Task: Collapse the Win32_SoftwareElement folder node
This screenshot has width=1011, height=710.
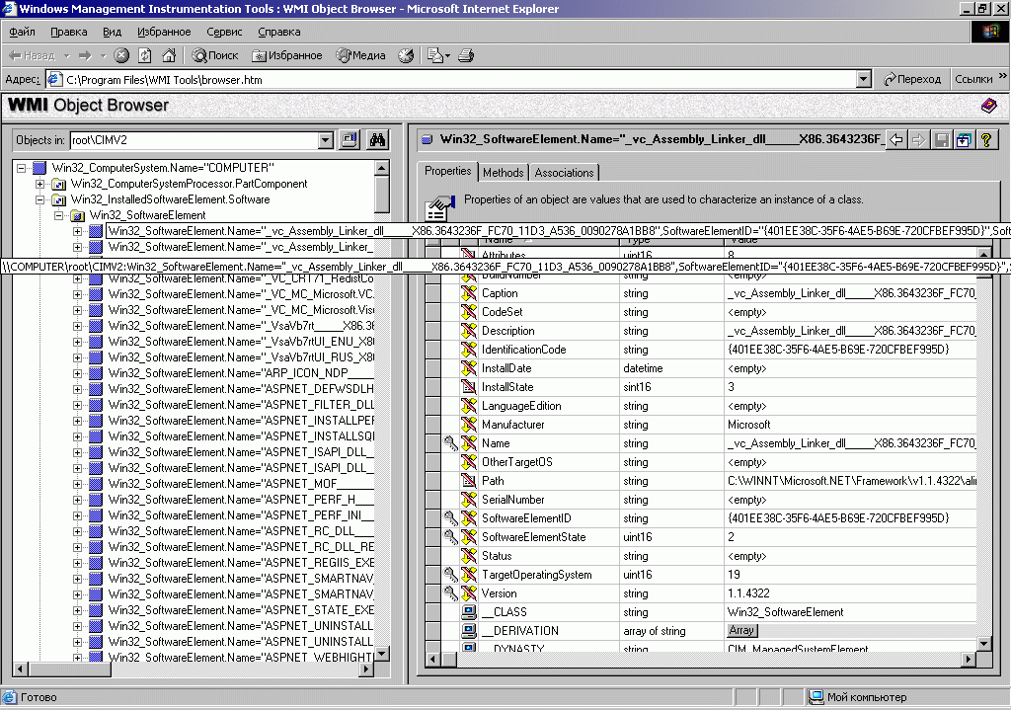Action: click(x=58, y=215)
